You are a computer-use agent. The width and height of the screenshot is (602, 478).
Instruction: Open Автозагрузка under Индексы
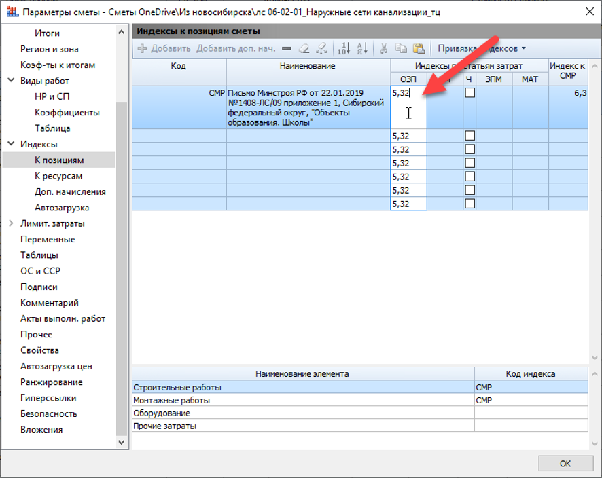pyautogui.click(x=62, y=208)
